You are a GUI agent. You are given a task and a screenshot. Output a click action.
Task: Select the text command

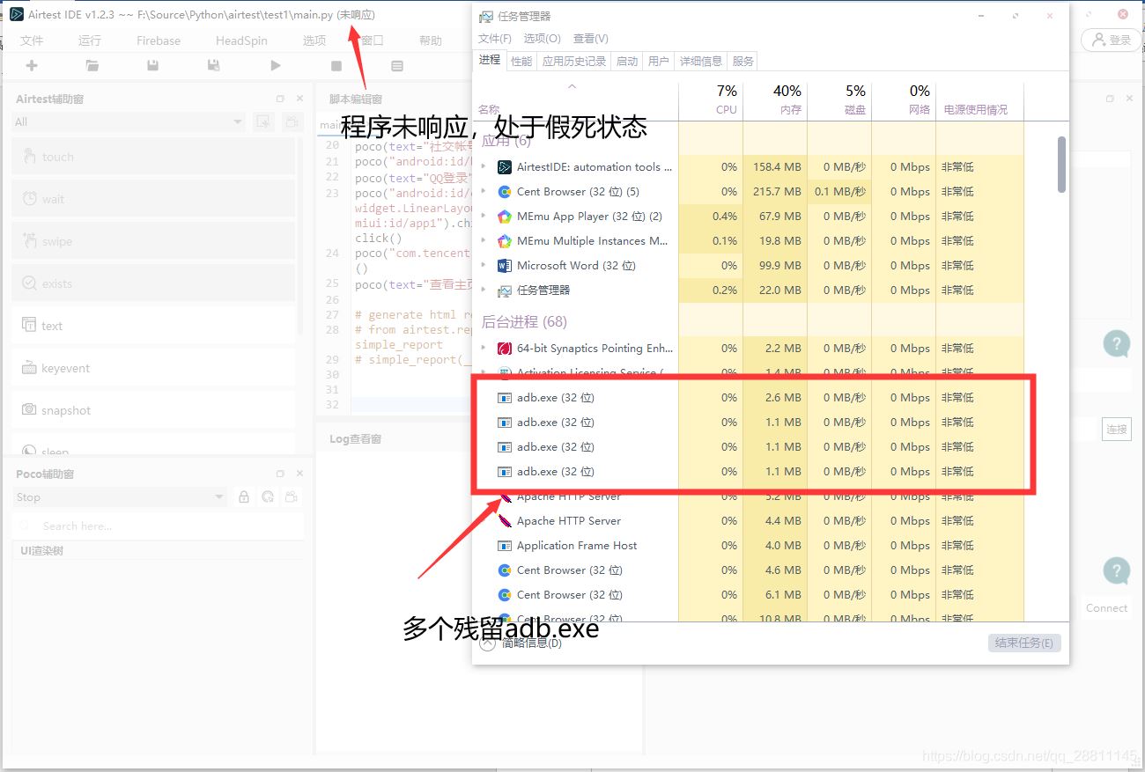tap(153, 326)
